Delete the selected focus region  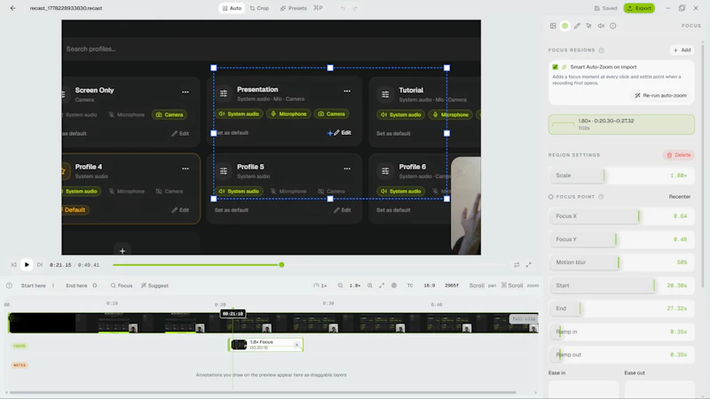click(x=678, y=155)
